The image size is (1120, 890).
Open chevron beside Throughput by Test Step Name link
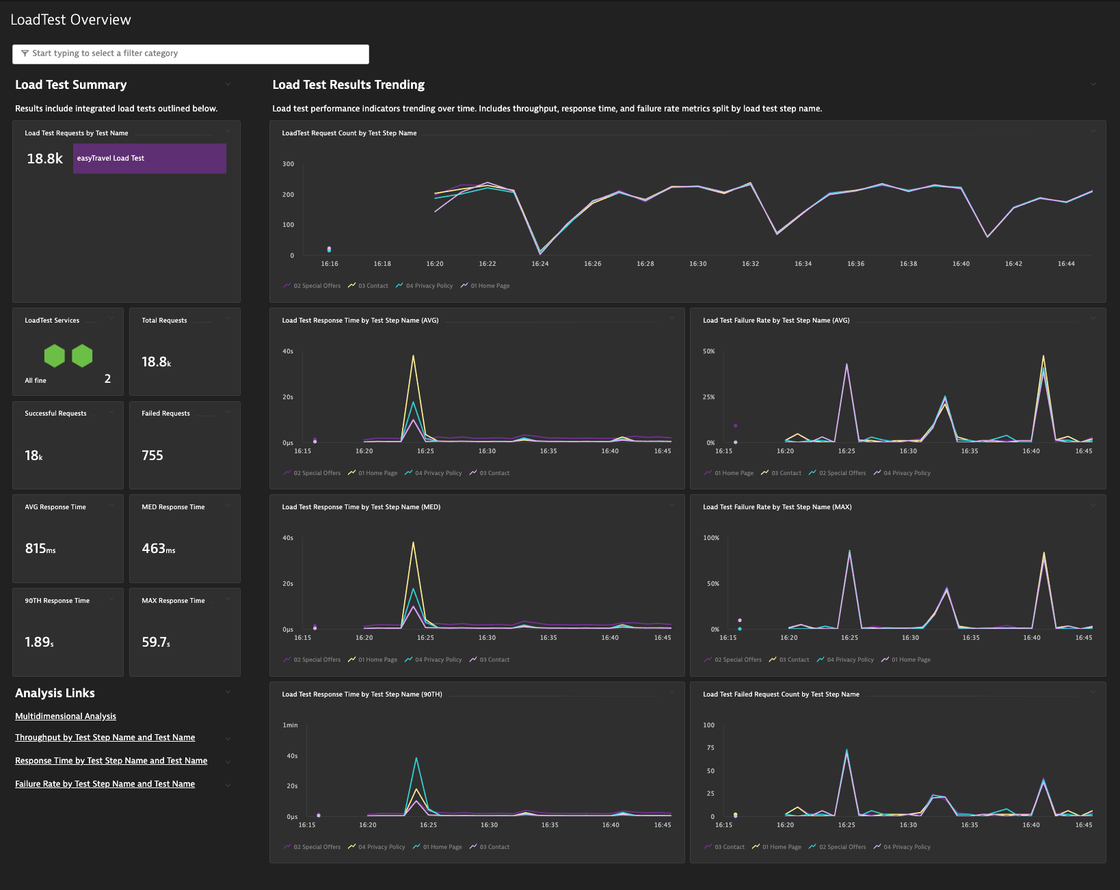(228, 738)
